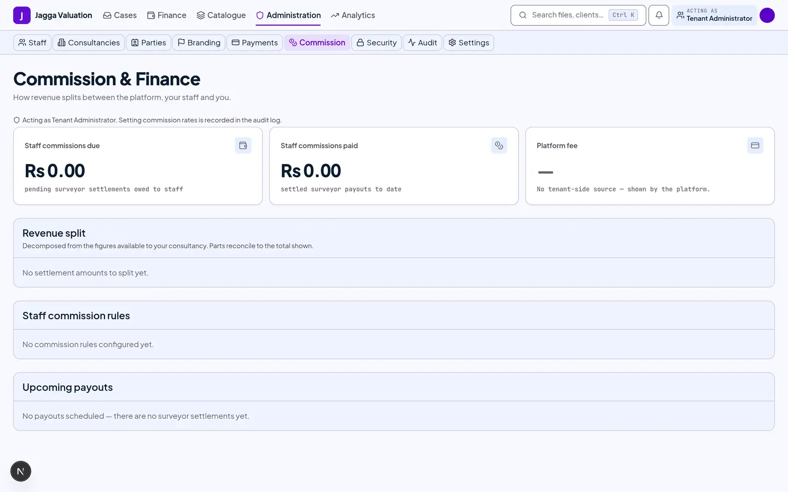
Task: Click the Revenue split heading
Action: 54,233
